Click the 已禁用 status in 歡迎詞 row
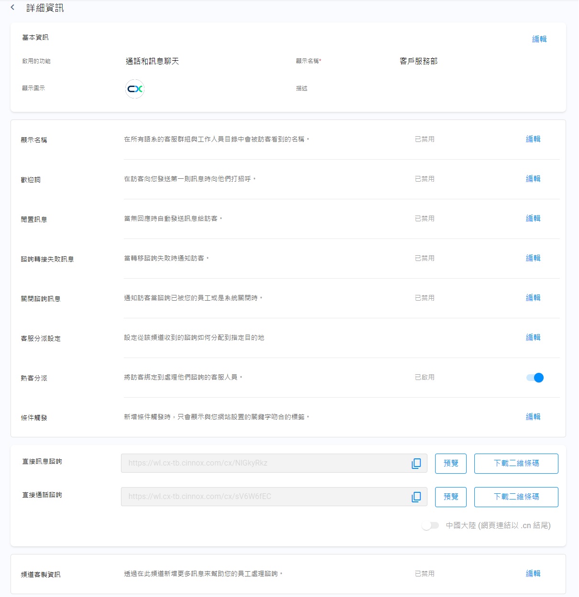 click(x=425, y=179)
